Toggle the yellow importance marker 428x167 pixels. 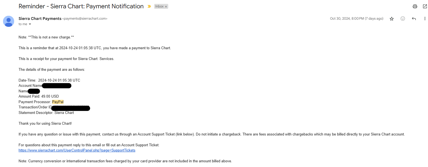[149, 6]
